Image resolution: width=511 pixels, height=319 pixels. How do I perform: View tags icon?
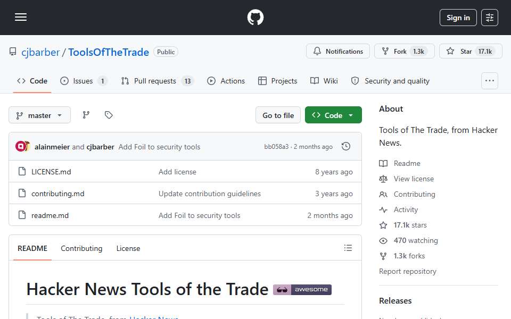click(x=109, y=115)
